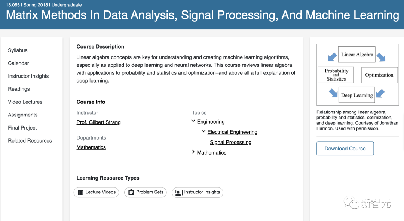View Related Resources in sidebar
Viewport: 404px width, 221px height.
(x=30, y=141)
